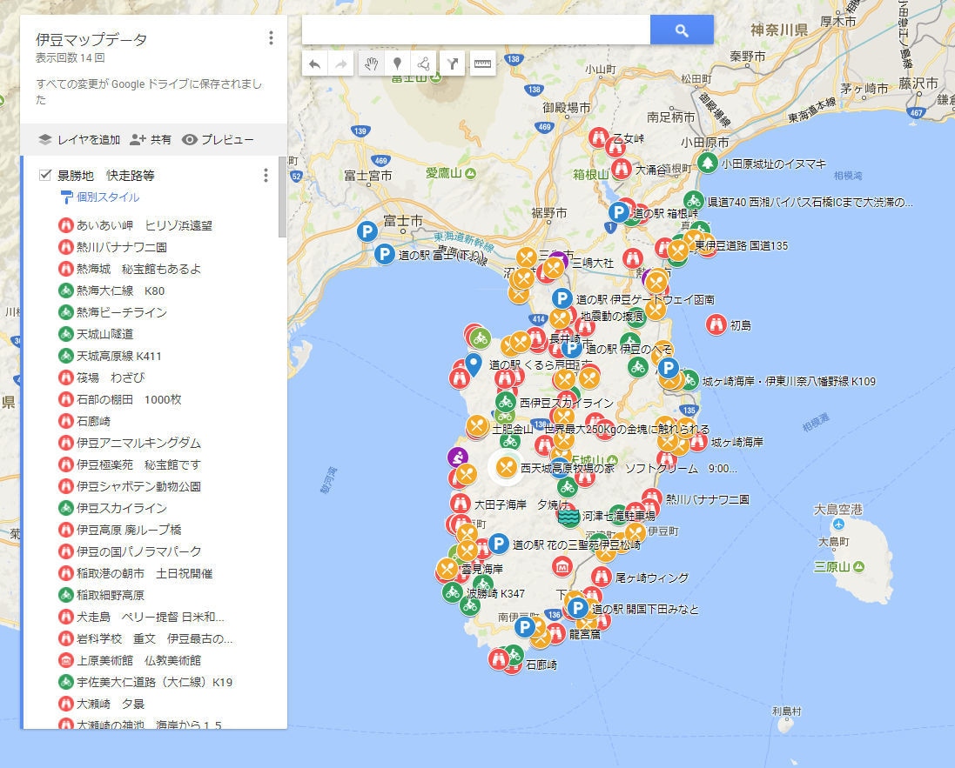Uncheck the 景勝地 快走路等 layer checkbox
The image size is (955, 768).
click(44, 176)
